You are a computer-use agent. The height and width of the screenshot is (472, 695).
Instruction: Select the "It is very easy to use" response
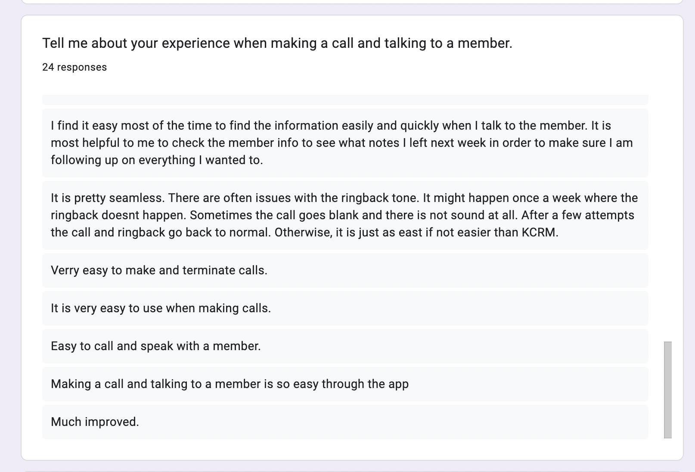tap(345, 308)
